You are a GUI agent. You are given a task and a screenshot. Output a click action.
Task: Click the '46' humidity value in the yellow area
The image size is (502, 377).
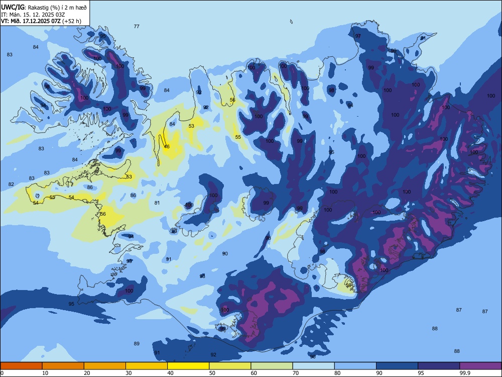[x=167, y=146]
